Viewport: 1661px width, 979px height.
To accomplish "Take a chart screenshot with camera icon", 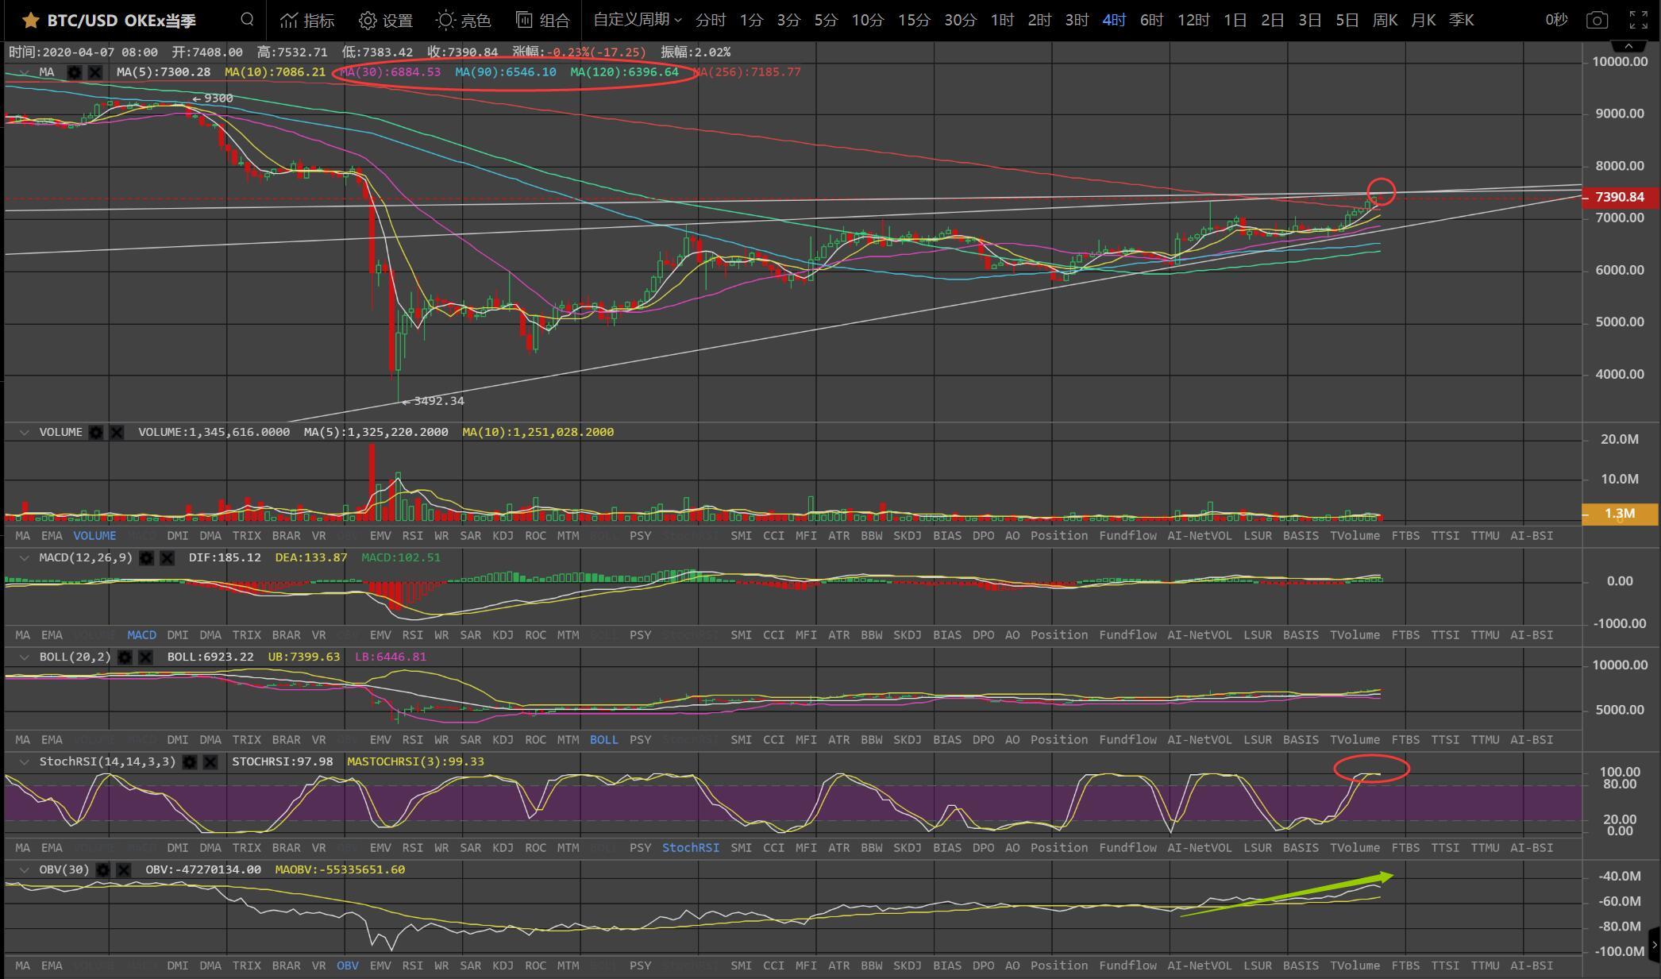I will pyautogui.click(x=1597, y=20).
